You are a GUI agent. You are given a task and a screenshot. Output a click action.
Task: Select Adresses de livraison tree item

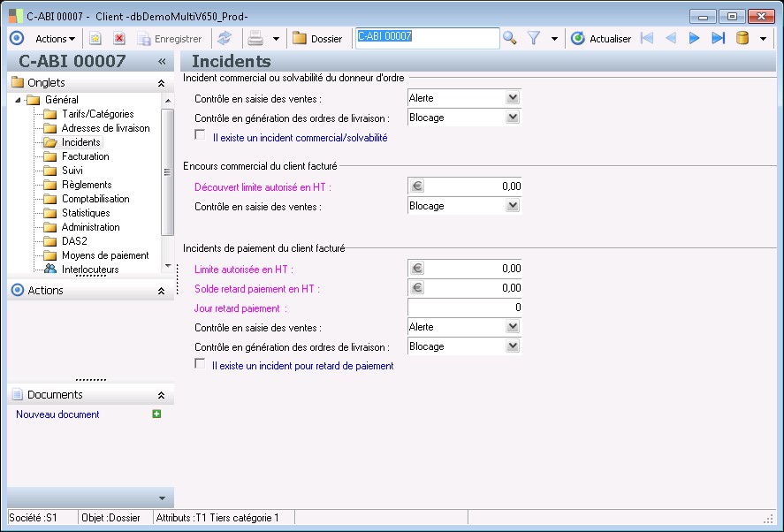pos(105,128)
